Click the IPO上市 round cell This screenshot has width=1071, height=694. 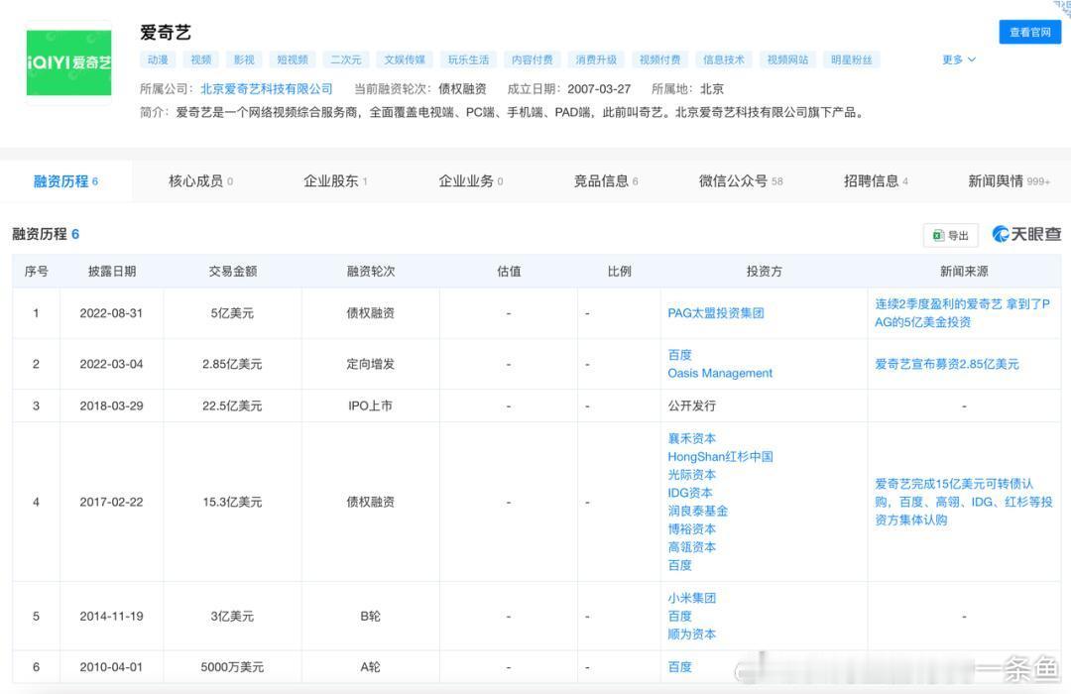370,405
